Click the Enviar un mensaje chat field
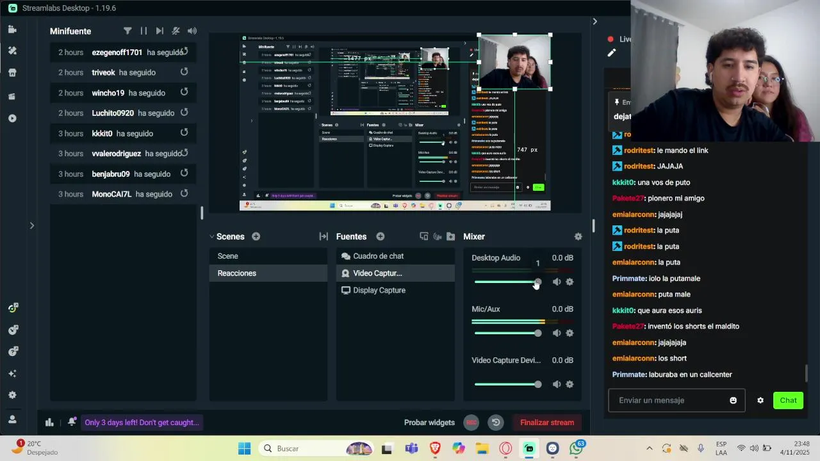This screenshot has height=461, width=820. point(676,400)
